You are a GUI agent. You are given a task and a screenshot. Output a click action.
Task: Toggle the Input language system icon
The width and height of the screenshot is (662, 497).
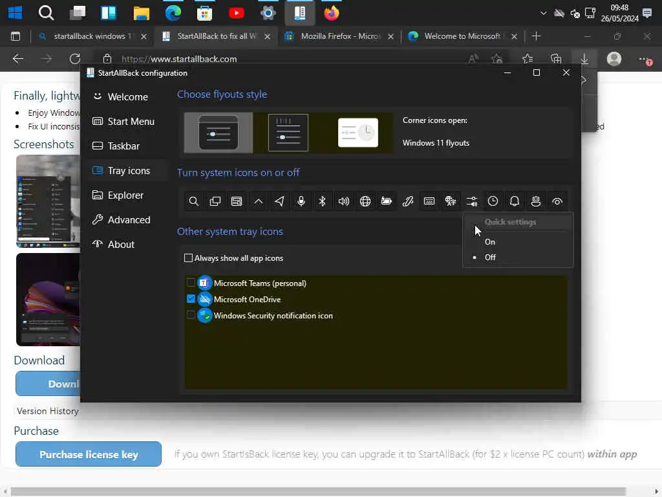point(451,201)
